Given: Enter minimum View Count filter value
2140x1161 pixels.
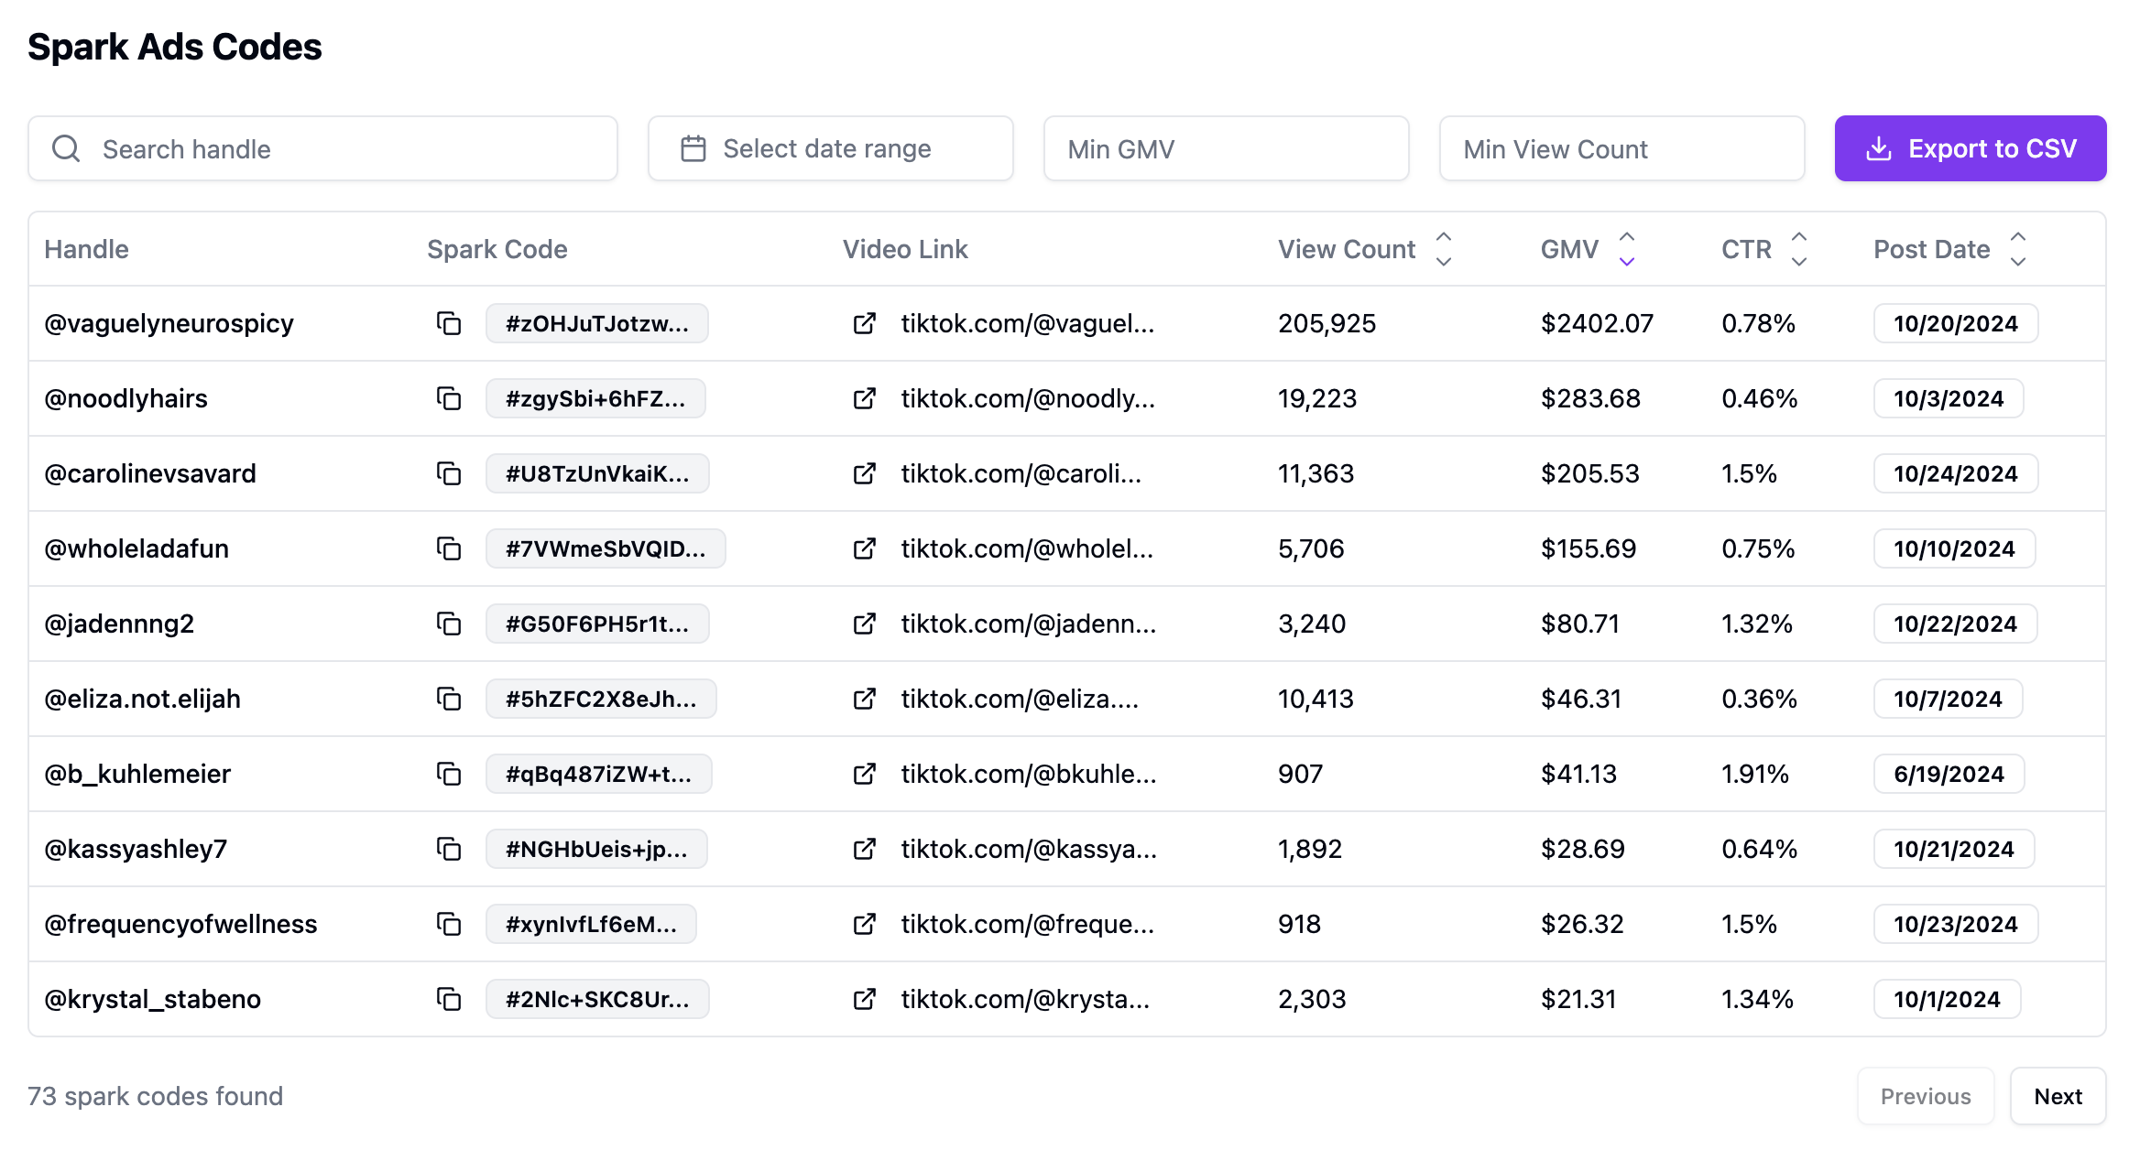Looking at the screenshot, I should click(1620, 147).
